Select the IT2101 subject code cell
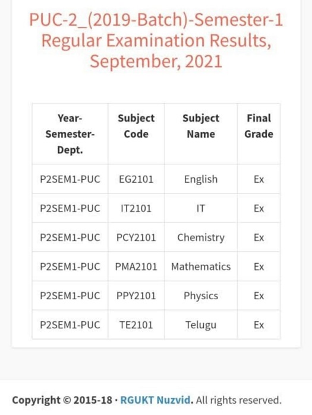Viewport: 312px width, 415px height. click(136, 208)
